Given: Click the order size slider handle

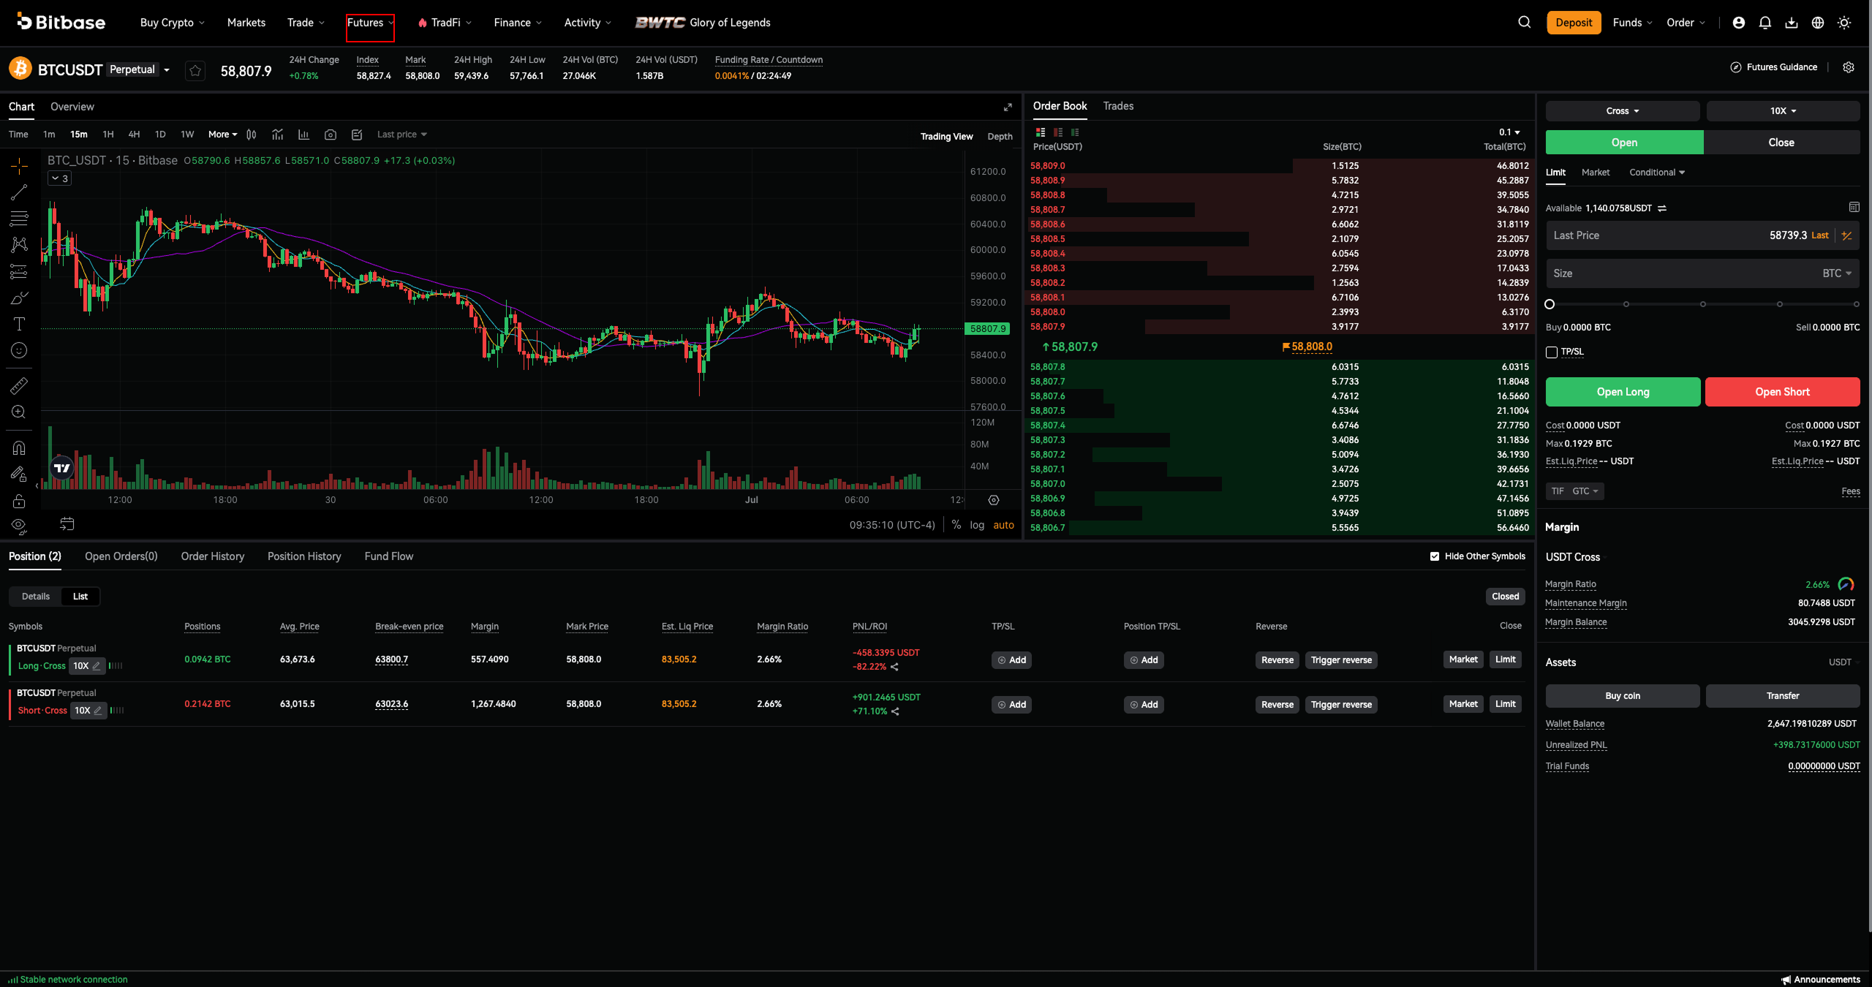Looking at the screenshot, I should (1550, 304).
